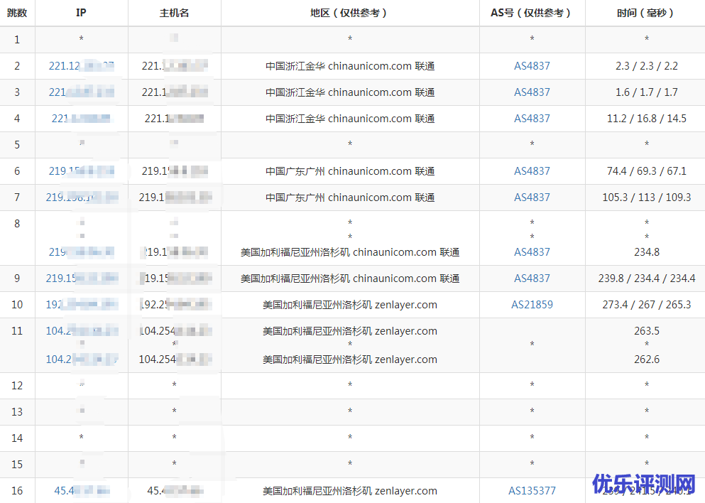Click the 跳数 column header
The width and height of the screenshot is (705, 503).
(x=17, y=13)
